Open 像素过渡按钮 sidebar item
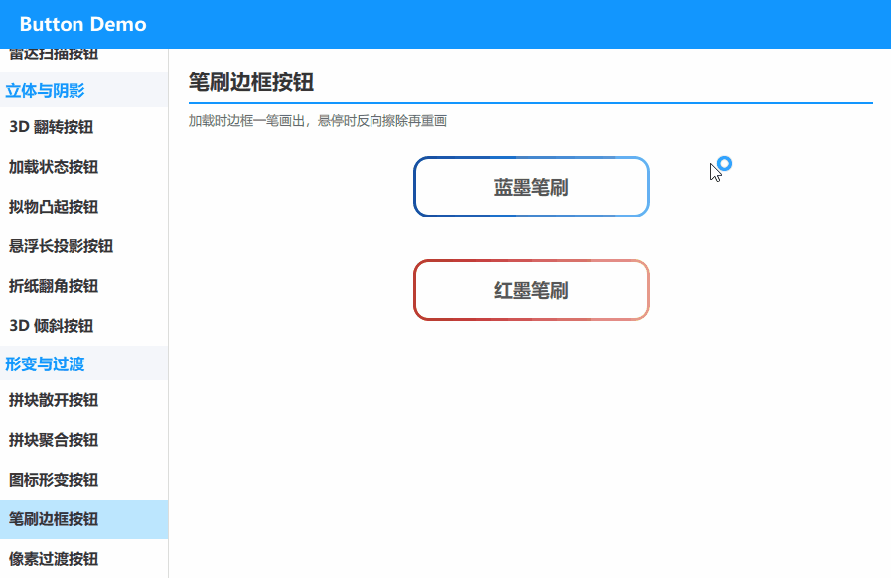Screen dimensions: 891x578 [83, 559]
